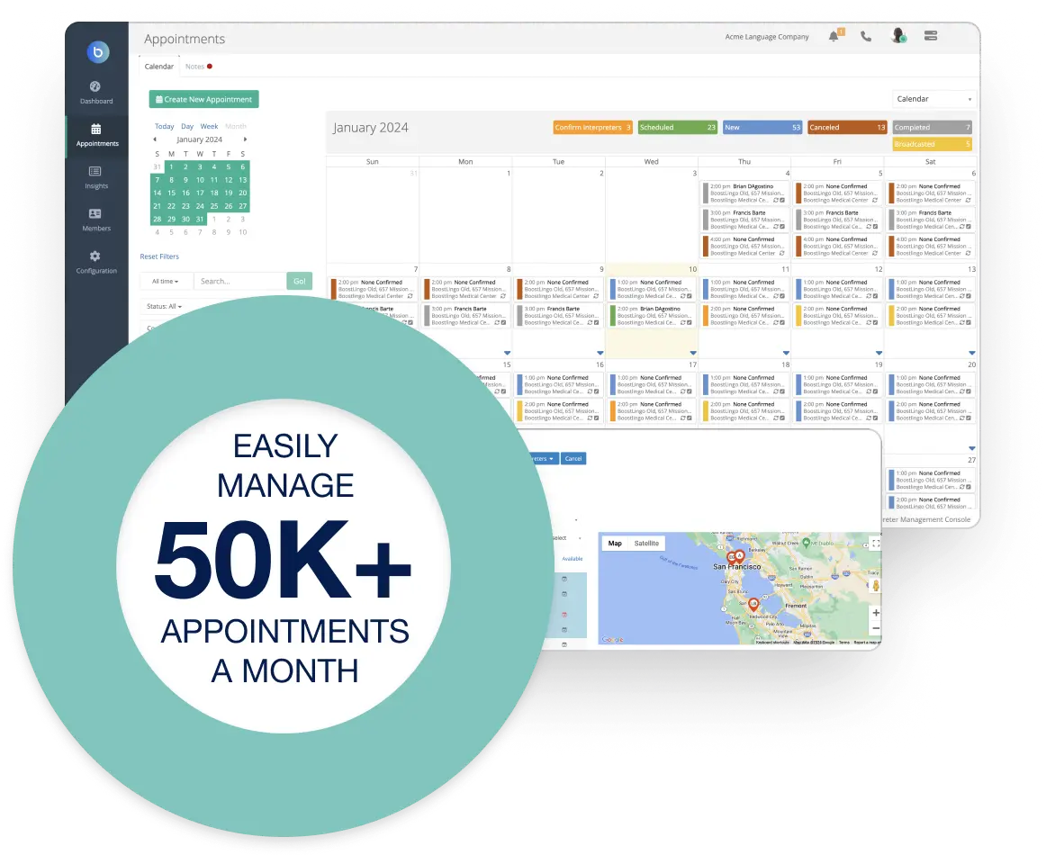This screenshot has width=1046, height=855.
Task: Expand more appointments on the 8th
Action: (x=507, y=353)
